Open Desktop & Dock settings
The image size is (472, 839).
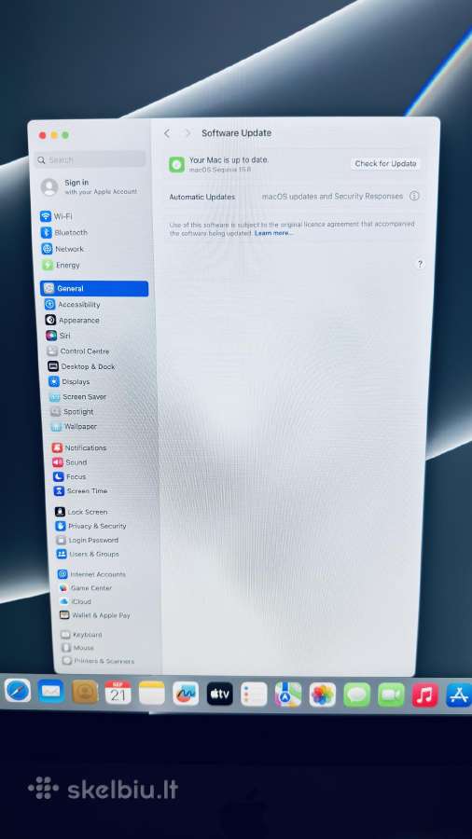coord(82,366)
